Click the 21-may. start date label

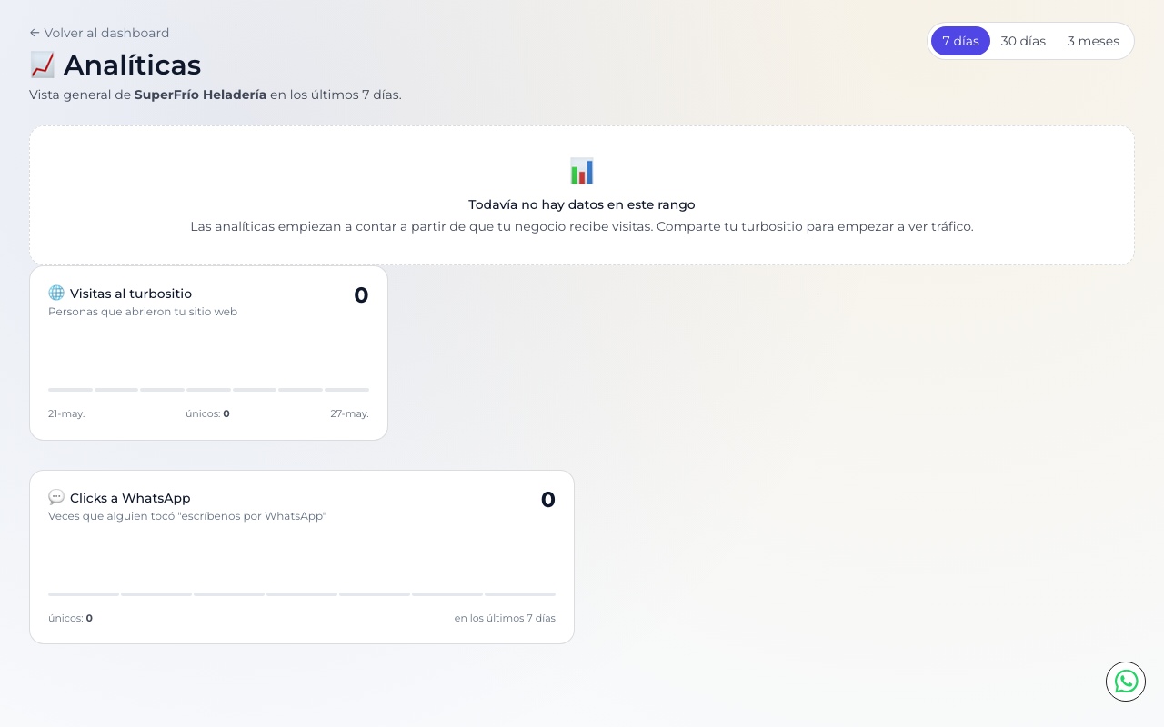point(66,413)
